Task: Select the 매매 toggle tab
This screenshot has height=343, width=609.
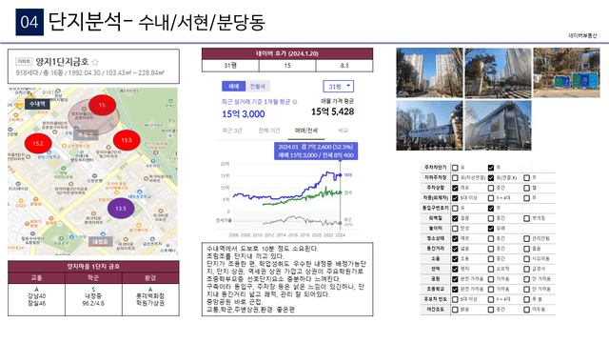Action: pyautogui.click(x=234, y=86)
